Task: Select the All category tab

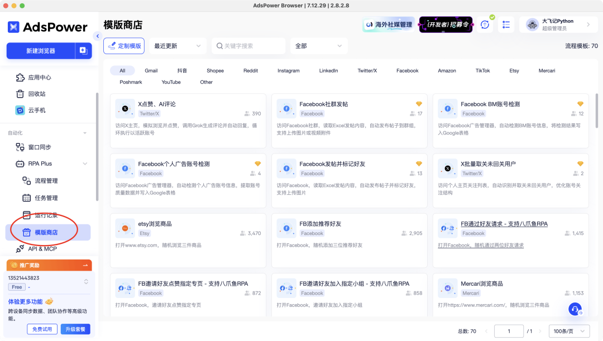Action: coord(122,71)
